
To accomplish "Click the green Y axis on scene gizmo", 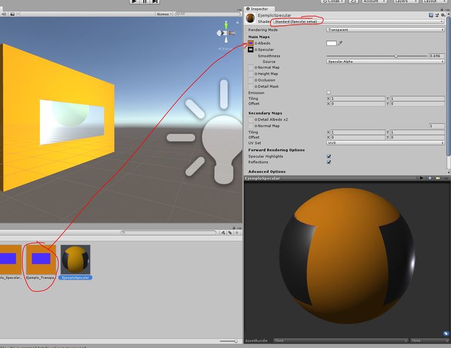I will click(x=226, y=25).
